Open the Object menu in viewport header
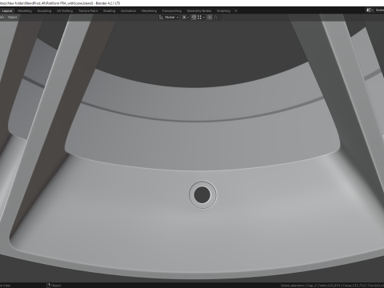This screenshot has height=288, width=384. click(12, 18)
